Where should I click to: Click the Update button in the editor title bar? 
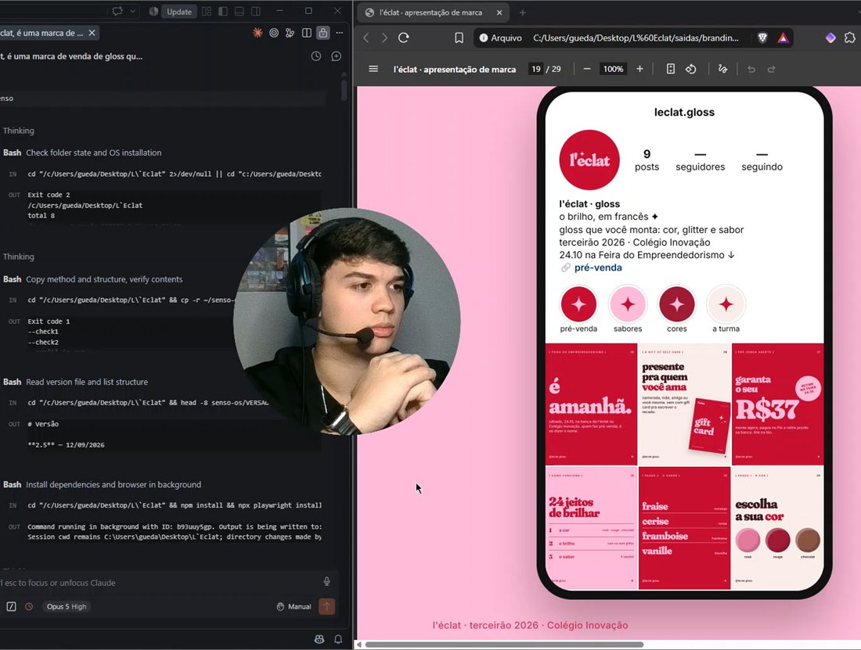pyautogui.click(x=179, y=12)
